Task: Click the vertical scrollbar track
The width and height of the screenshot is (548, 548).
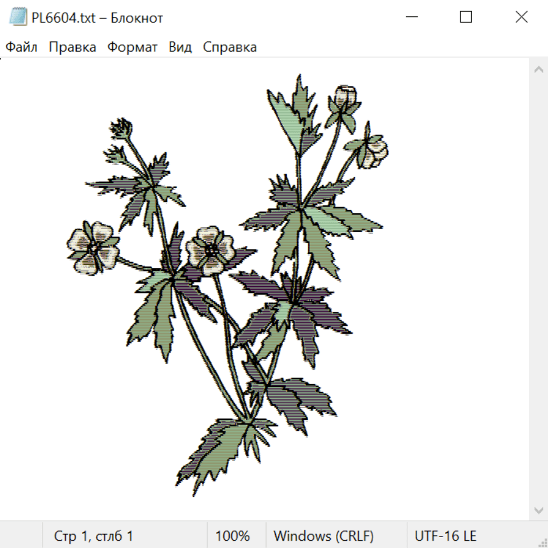Action: 539,290
